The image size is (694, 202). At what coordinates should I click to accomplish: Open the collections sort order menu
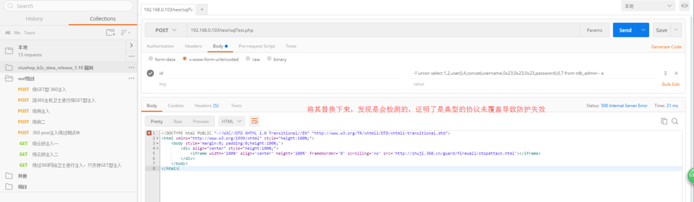click(125, 32)
